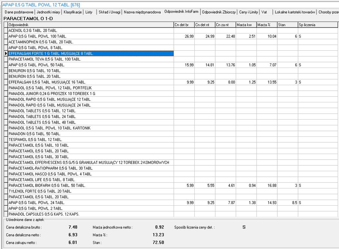Sort by the Stan column header

[288, 25]
